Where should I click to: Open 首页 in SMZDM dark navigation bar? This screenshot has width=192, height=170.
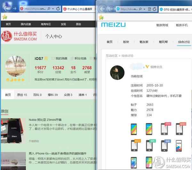pyautogui.click(x=8, y=24)
